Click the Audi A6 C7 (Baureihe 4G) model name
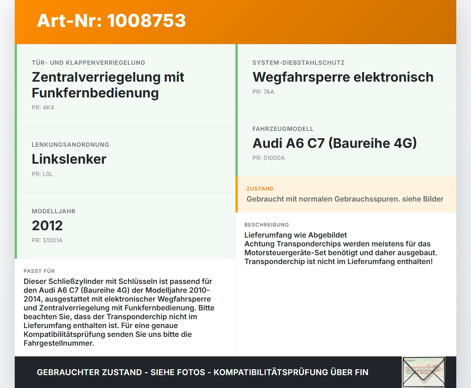 (x=334, y=143)
